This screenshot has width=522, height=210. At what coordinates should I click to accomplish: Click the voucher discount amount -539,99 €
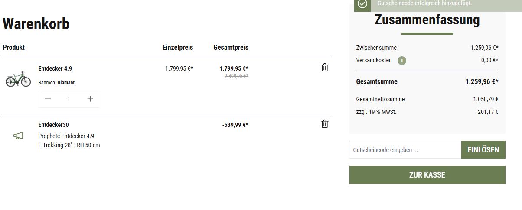(x=235, y=125)
